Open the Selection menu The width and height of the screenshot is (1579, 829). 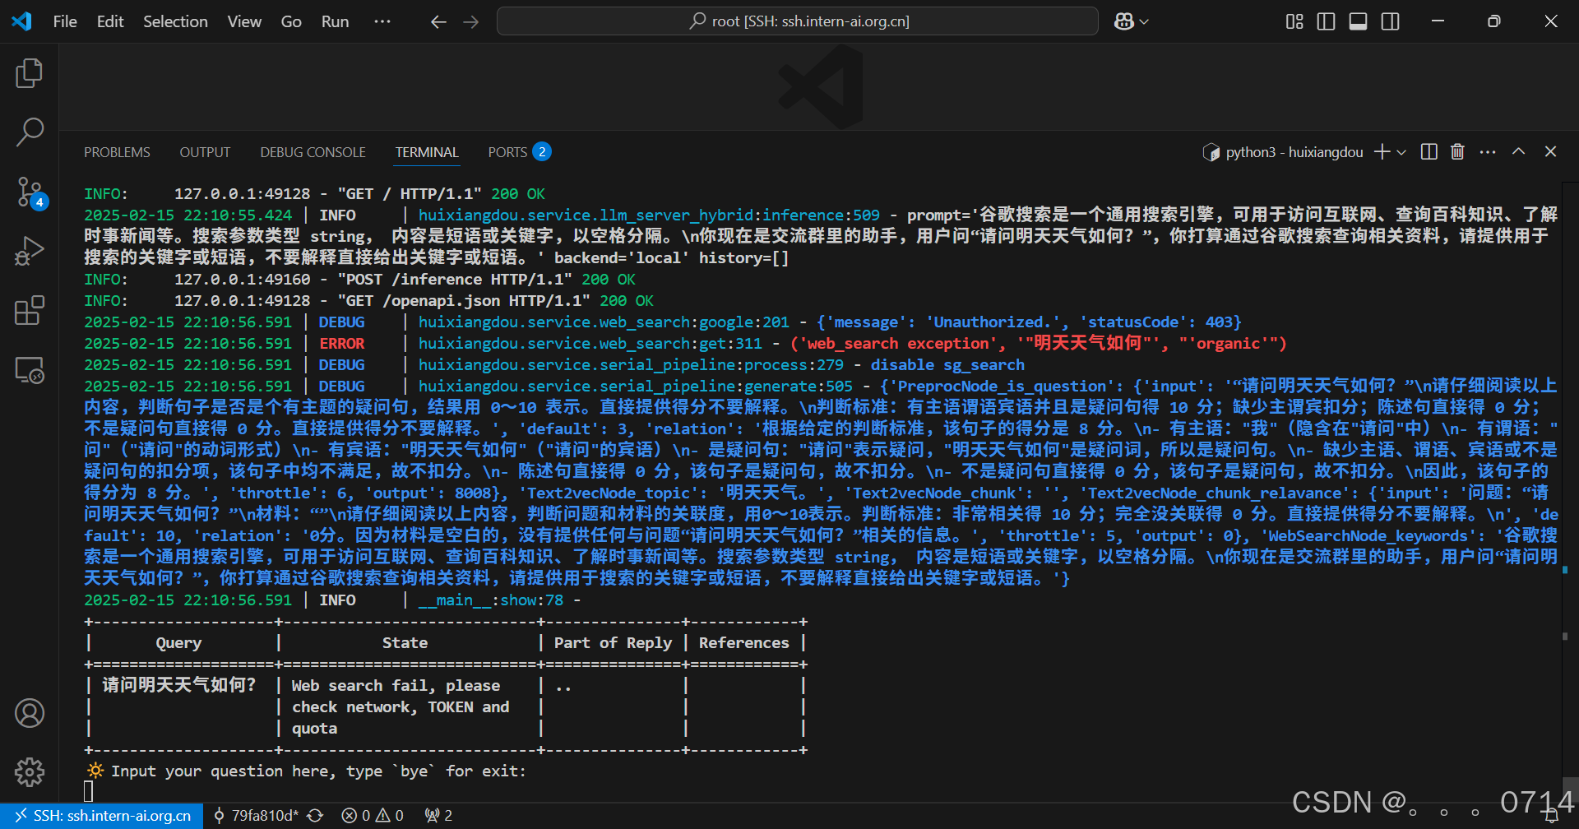[x=175, y=21]
